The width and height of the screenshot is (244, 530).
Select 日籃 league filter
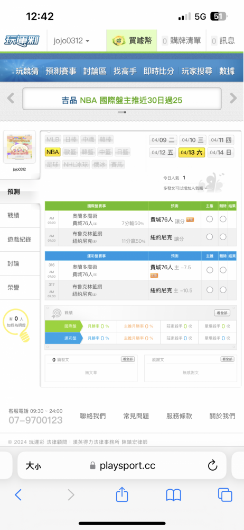coord(122,152)
